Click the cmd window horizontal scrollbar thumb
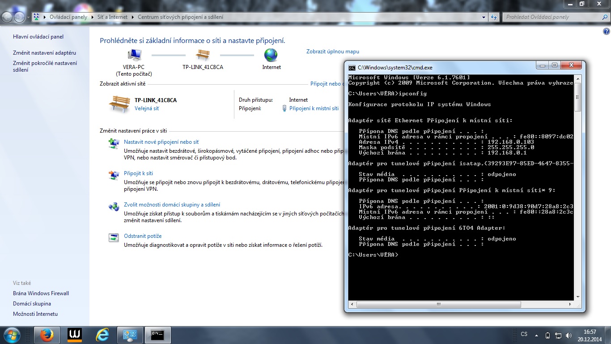This screenshot has height=344, width=611. click(438, 304)
